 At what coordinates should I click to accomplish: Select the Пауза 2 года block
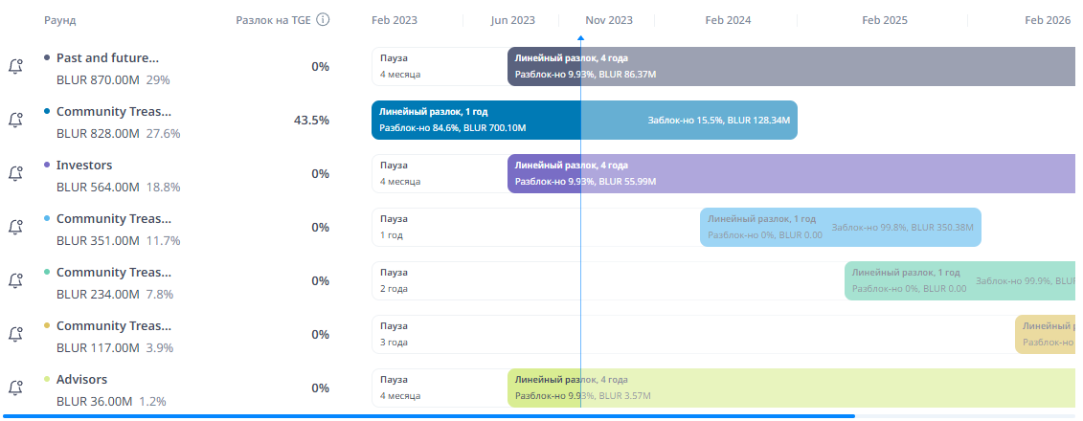click(608, 280)
